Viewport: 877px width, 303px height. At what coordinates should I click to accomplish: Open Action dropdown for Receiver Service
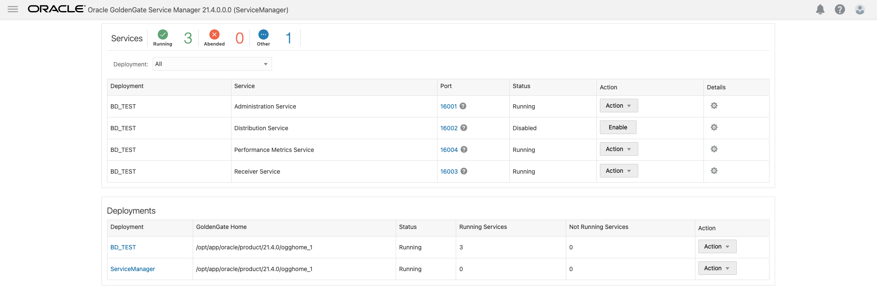(618, 171)
